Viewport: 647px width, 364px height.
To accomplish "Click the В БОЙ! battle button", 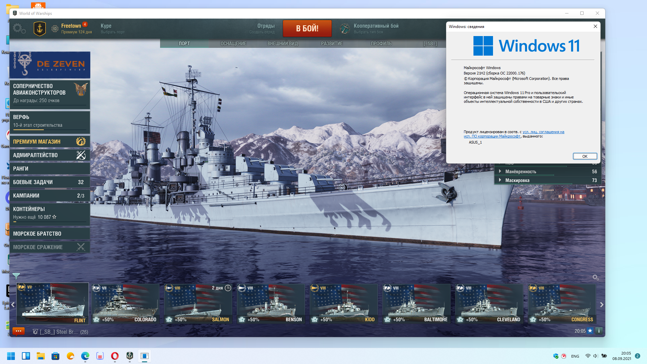I will 307,28.
